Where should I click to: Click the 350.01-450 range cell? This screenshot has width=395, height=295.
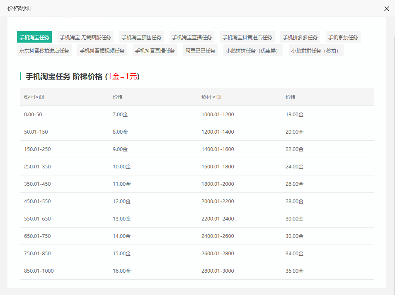point(37,184)
